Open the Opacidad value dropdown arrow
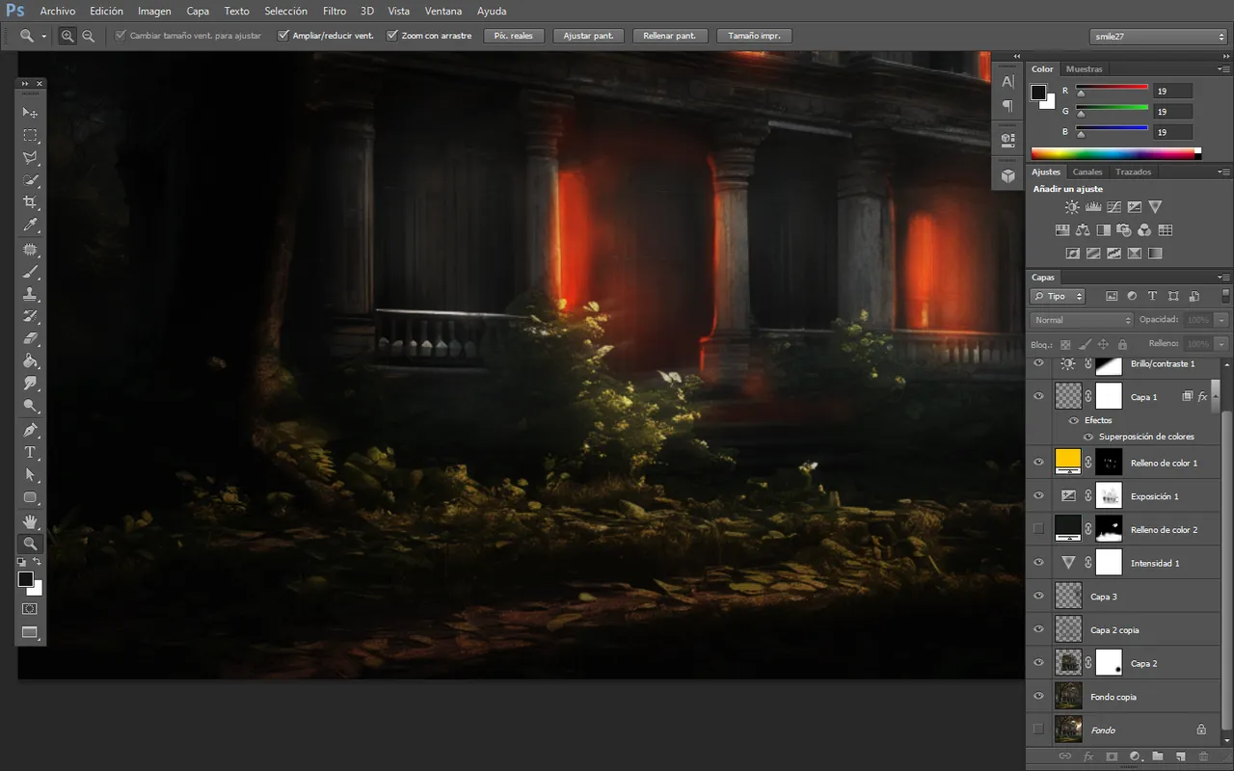The height and width of the screenshot is (771, 1234). (x=1221, y=319)
